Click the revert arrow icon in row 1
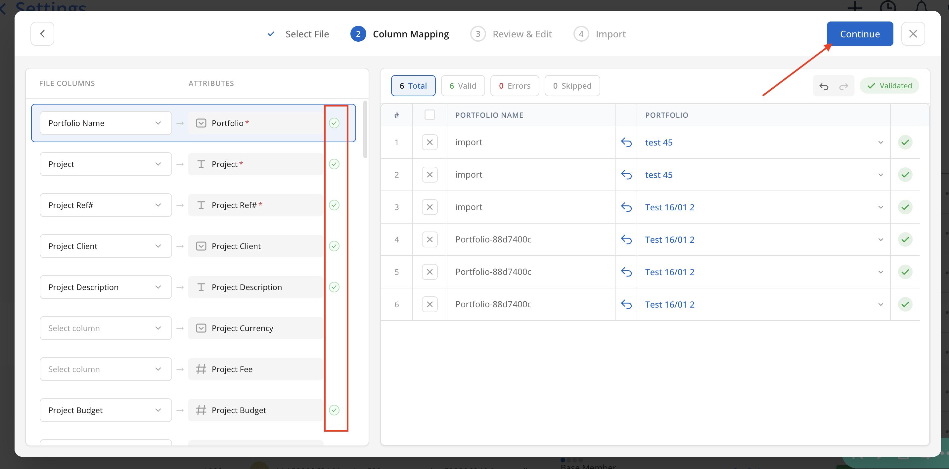The image size is (949, 469). pyautogui.click(x=626, y=143)
